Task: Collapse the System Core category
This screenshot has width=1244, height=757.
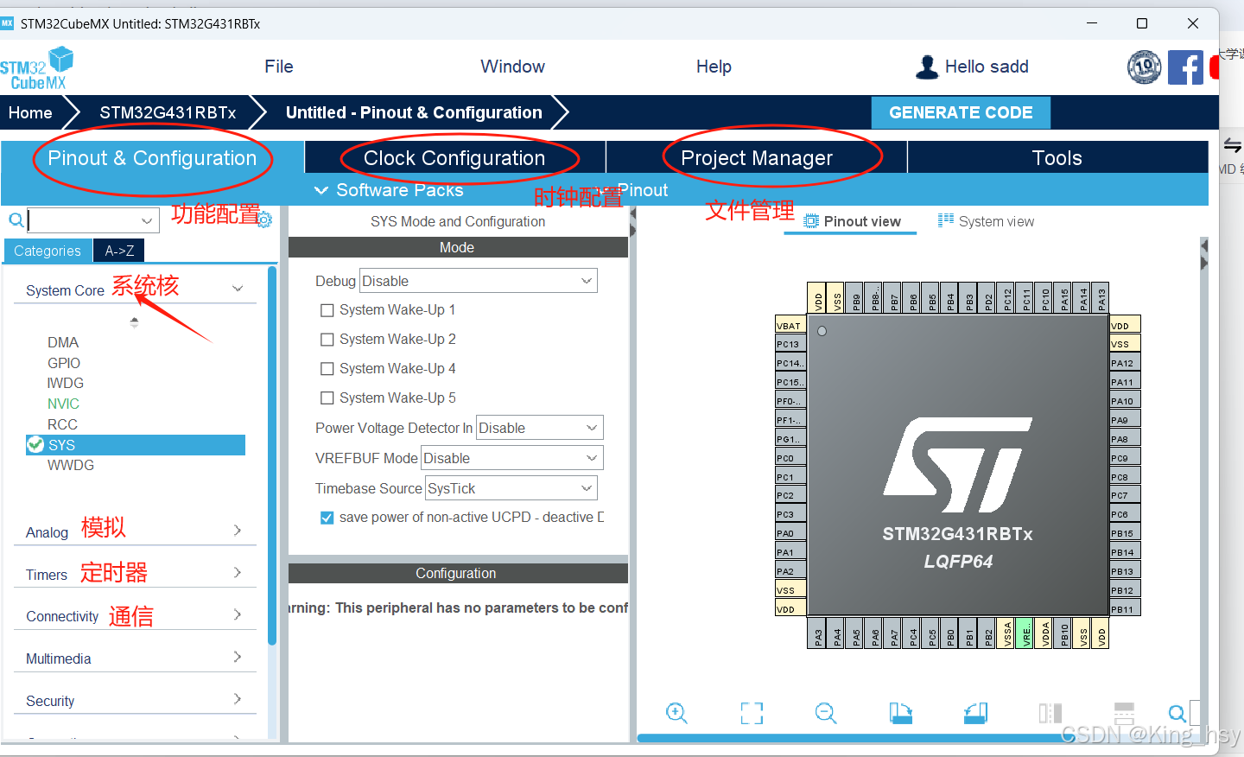Action: point(238,289)
